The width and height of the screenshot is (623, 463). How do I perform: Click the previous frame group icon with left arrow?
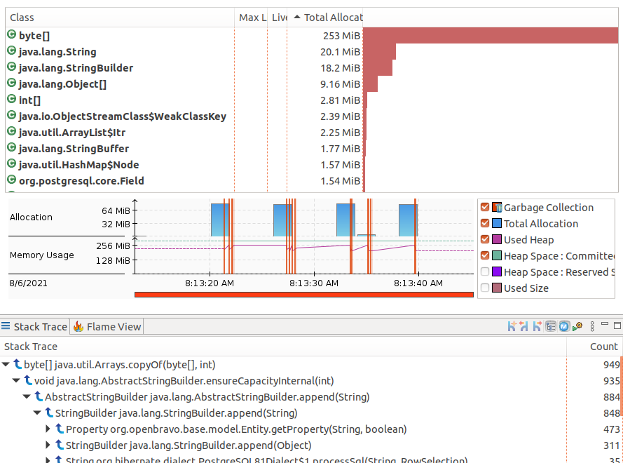pyautogui.click(x=525, y=326)
